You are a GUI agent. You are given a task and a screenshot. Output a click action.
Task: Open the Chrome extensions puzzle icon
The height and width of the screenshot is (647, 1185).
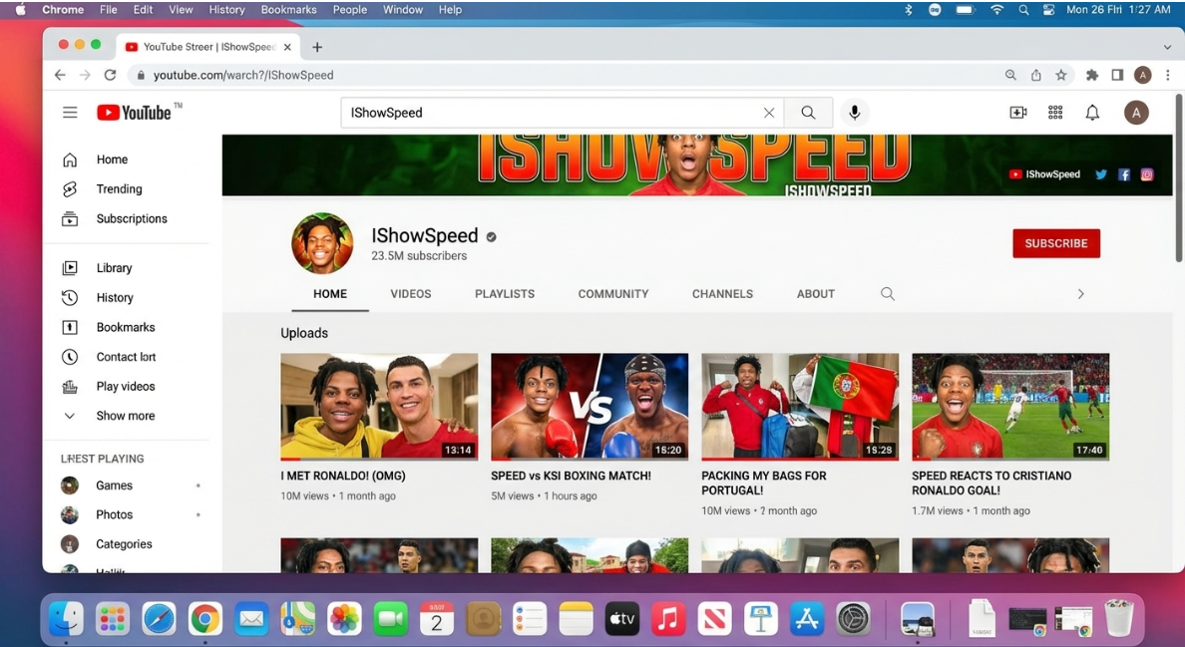(1091, 75)
